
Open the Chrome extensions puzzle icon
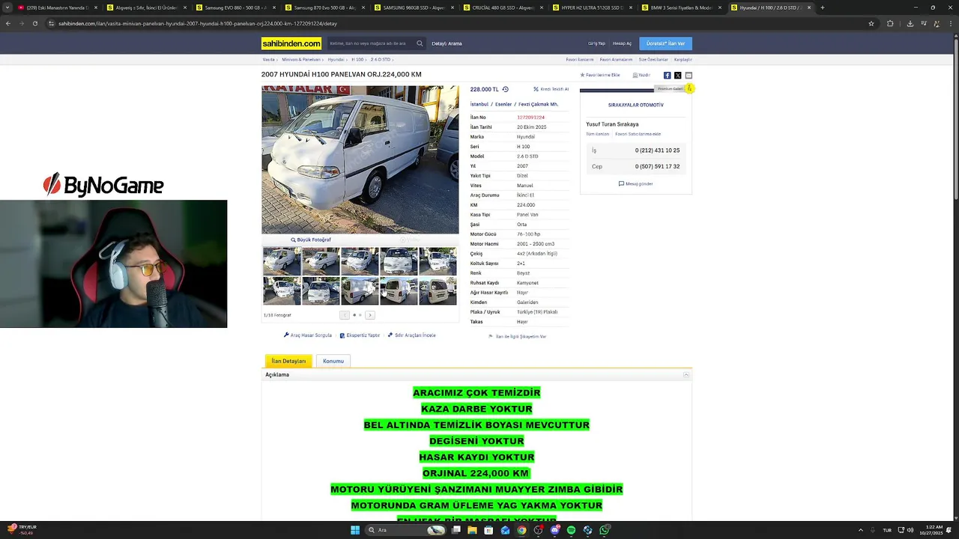tap(890, 23)
